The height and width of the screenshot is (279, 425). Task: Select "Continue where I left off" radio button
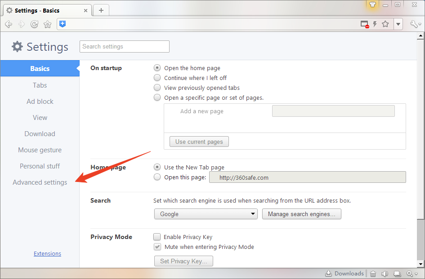click(157, 78)
